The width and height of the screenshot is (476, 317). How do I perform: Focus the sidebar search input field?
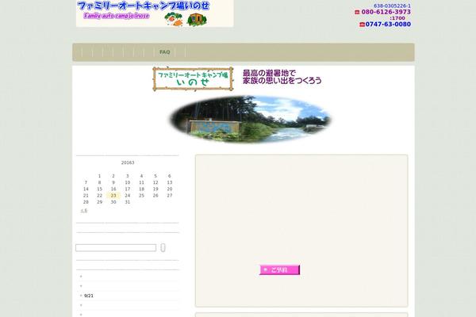click(116, 248)
